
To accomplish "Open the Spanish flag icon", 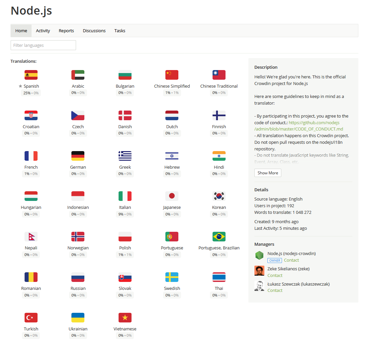I will click(31, 75).
